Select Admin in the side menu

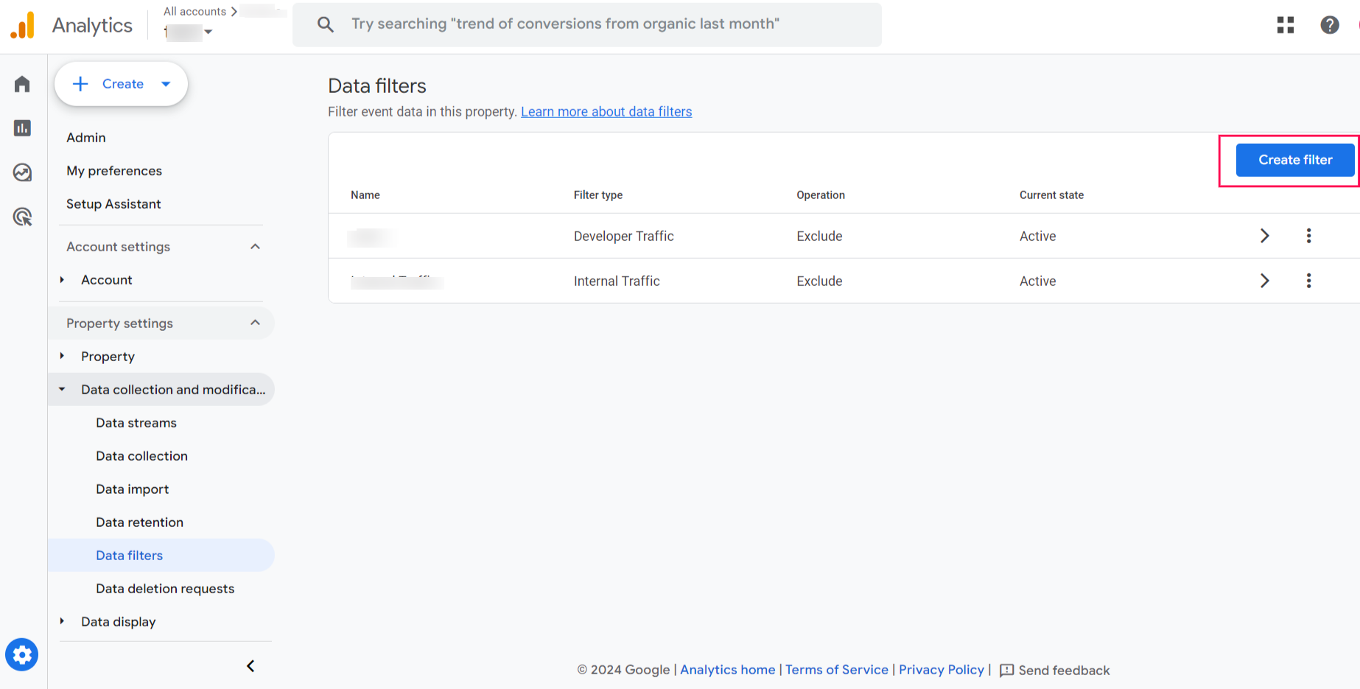86,138
